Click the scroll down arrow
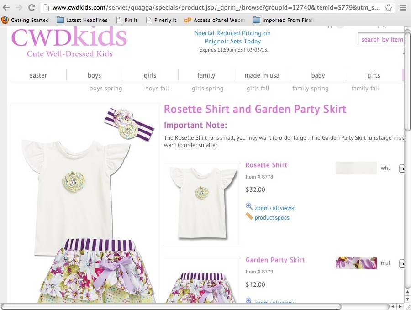 coord(408,299)
